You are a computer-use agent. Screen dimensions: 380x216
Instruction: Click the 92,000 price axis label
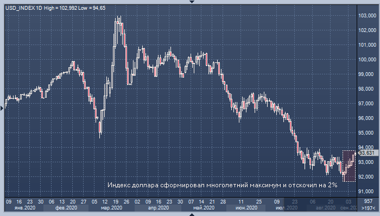point(366,177)
